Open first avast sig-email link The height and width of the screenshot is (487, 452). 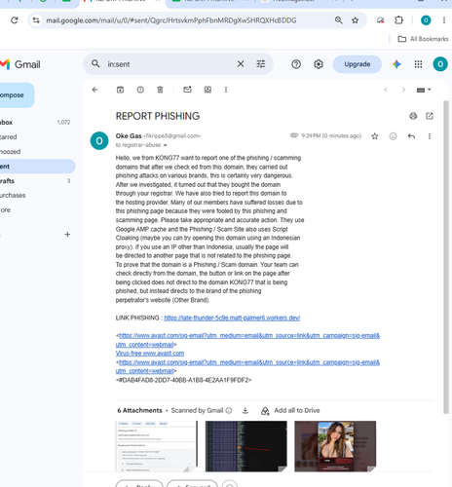click(x=249, y=336)
